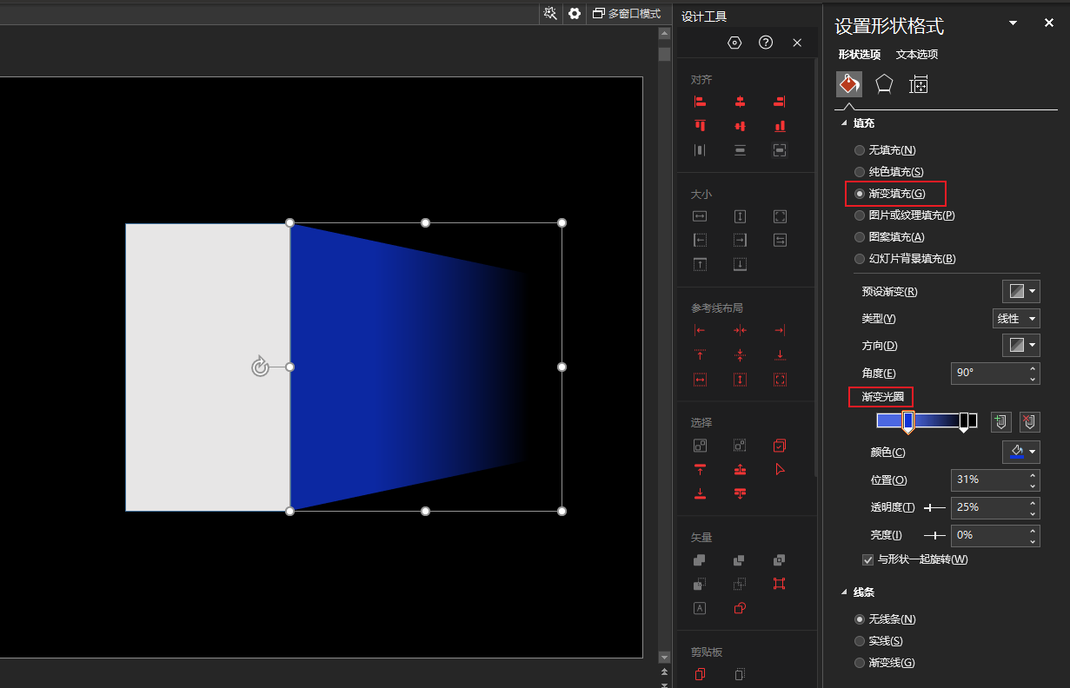
Task: Select 纯色填充(S) radio button
Action: 860,172
